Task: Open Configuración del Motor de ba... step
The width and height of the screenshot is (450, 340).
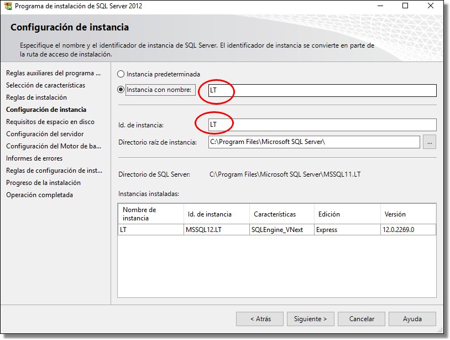Action: point(54,146)
